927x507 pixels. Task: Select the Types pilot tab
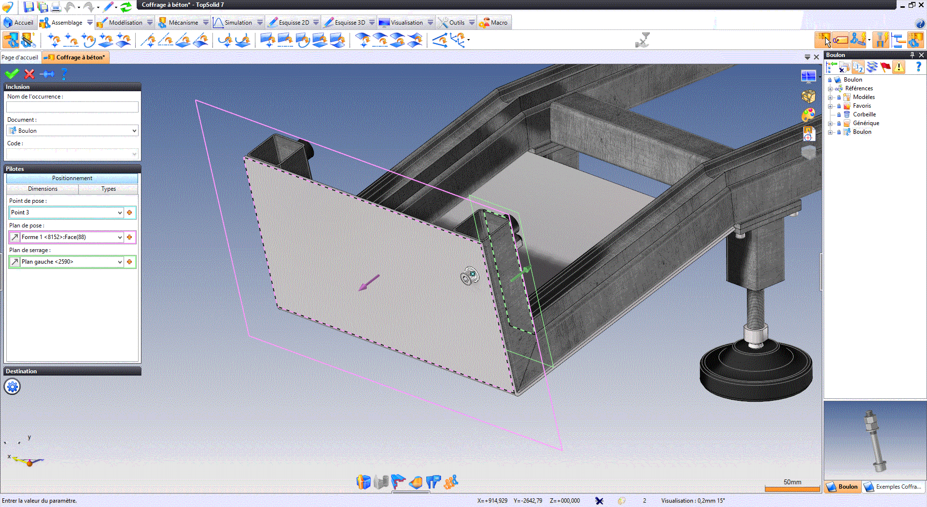[109, 189]
